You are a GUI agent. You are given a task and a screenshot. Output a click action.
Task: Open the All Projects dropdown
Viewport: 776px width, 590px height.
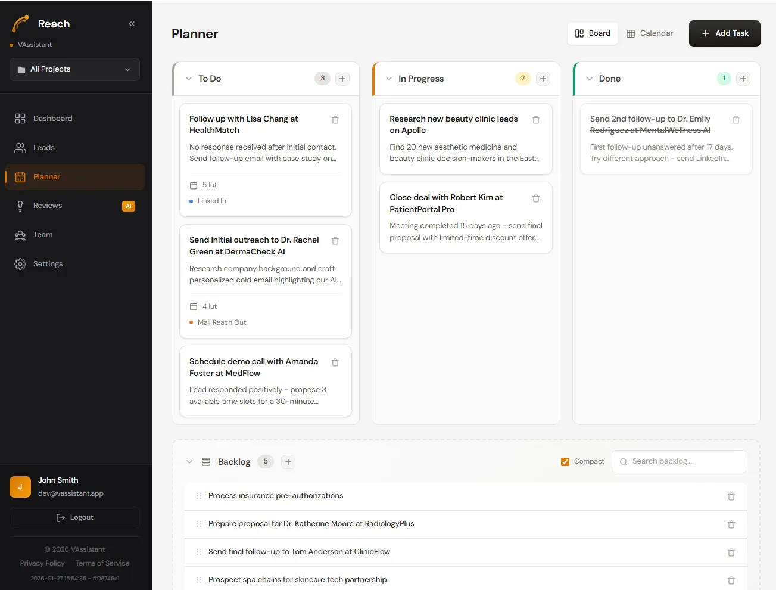[74, 69]
